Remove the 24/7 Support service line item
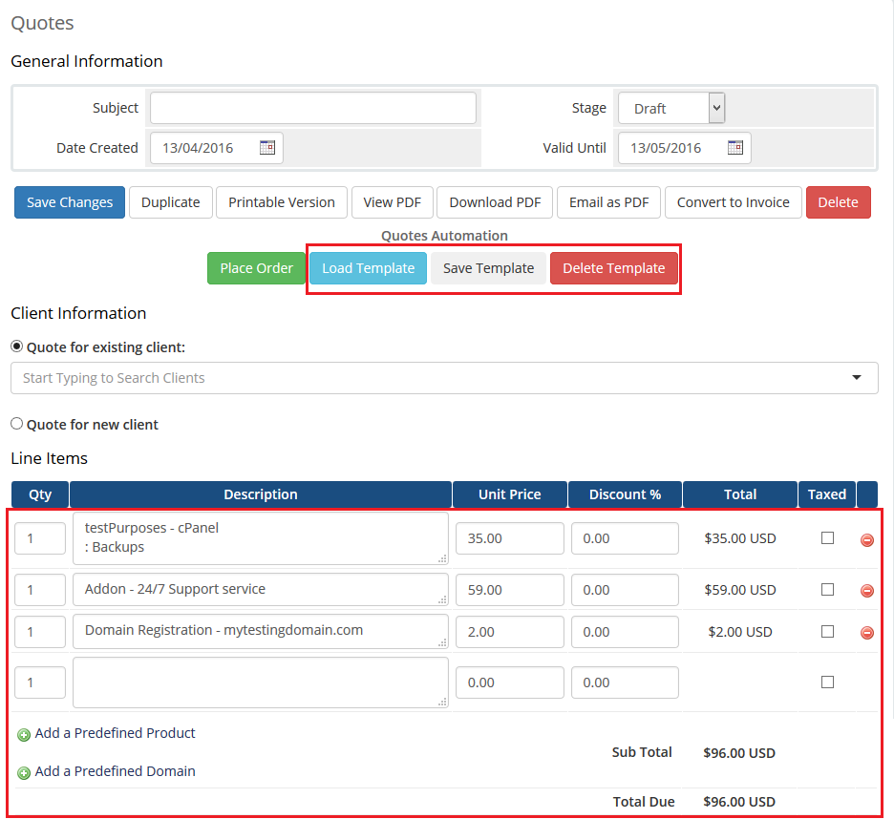 (x=866, y=591)
